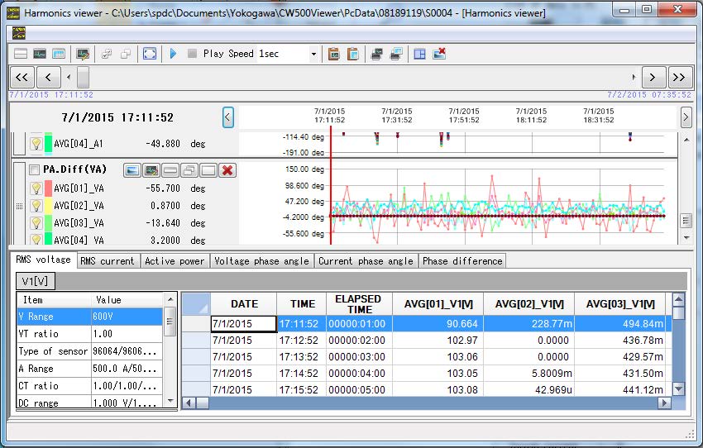Click the drag handle grip beside AVG[02]_VA
Image resolution: width=703 pixels, height=448 pixels.
click(19, 206)
